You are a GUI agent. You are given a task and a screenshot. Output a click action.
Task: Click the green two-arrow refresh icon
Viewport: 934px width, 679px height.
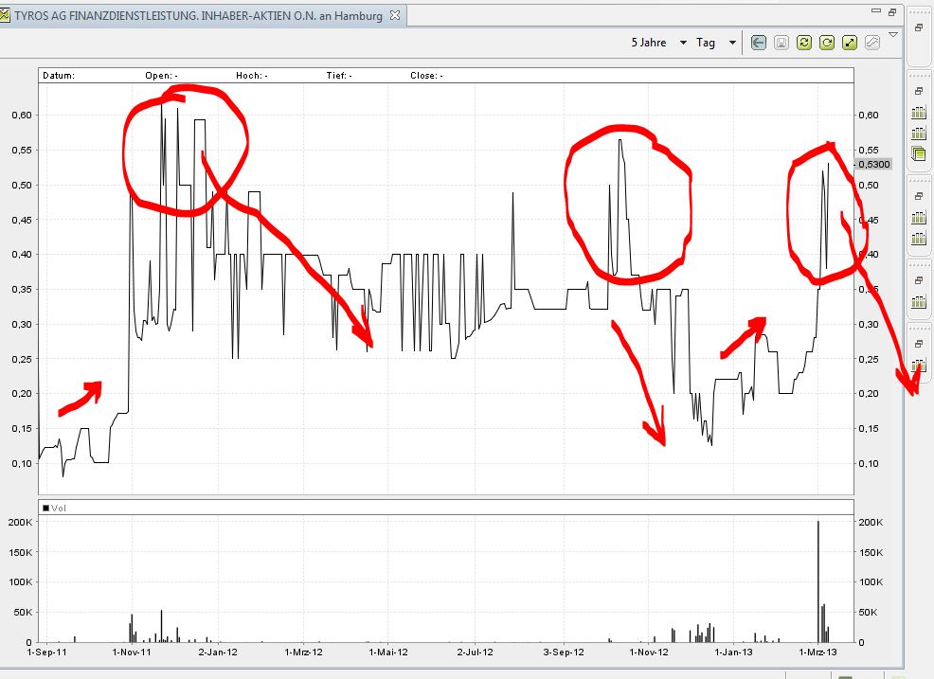[804, 43]
